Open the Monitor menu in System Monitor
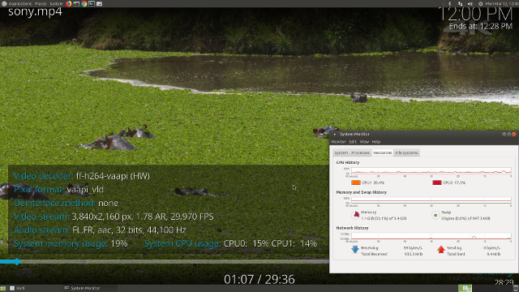Image resolution: width=519 pixels, height=292 pixels. 338,142
